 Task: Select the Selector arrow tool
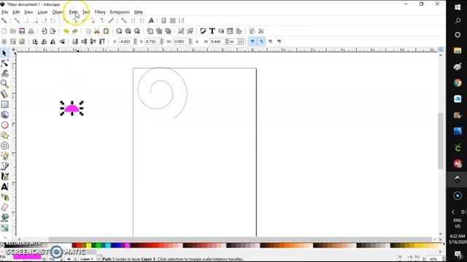(4, 53)
